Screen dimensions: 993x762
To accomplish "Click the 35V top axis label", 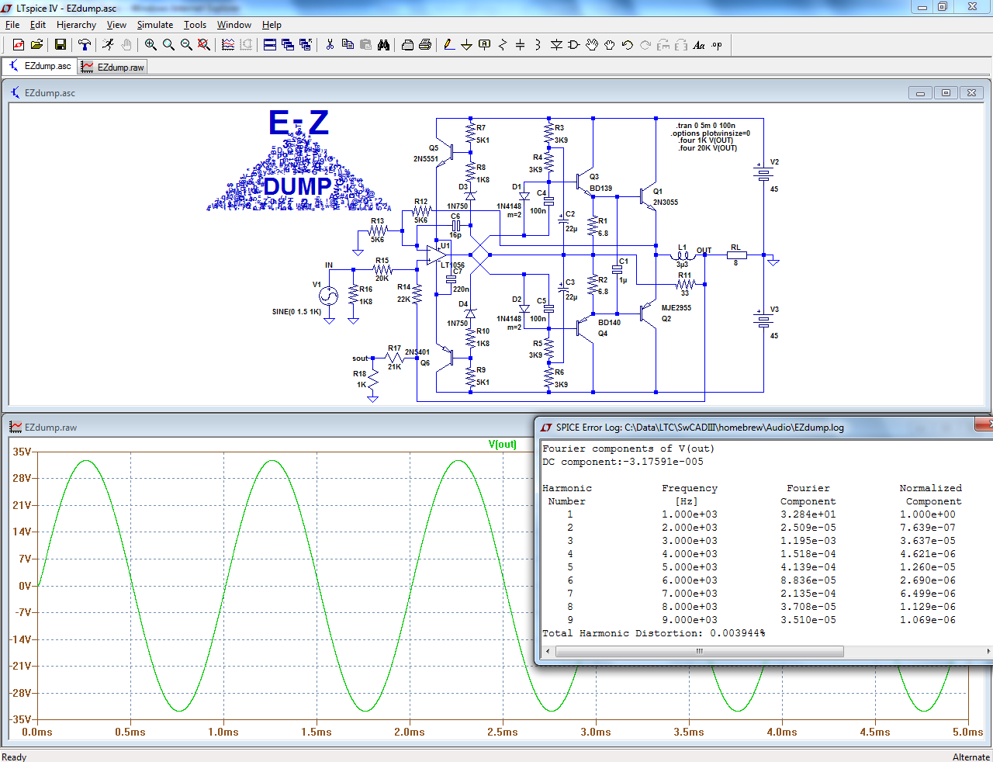I will [x=22, y=452].
